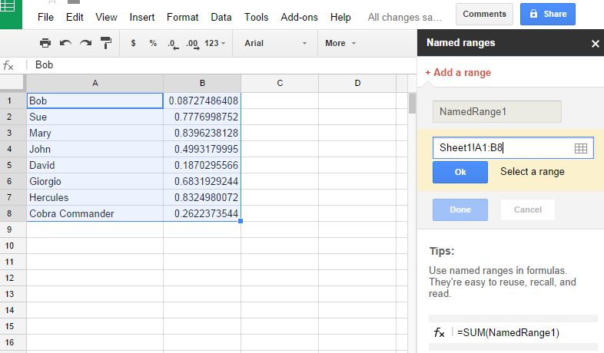
Task: Click the Add a range link
Action: tap(458, 73)
